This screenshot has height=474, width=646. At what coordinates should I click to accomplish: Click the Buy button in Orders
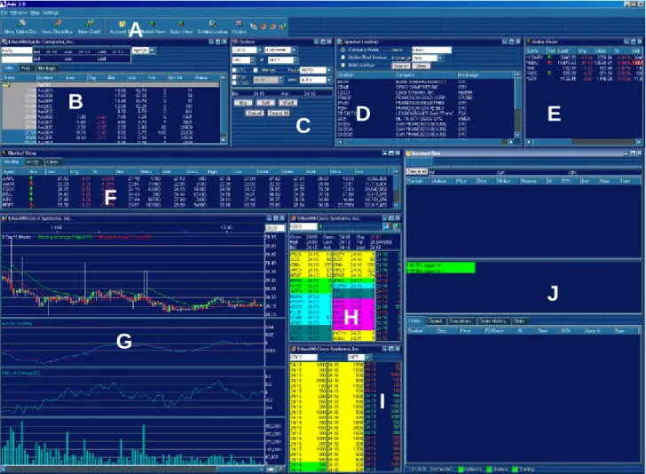(x=243, y=103)
